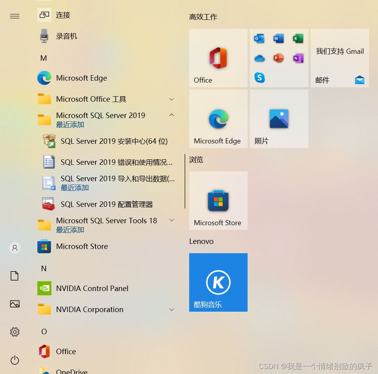The image size is (378, 374).
Task: Open the hamburger menu at top left
Action: [x=15, y=16]
